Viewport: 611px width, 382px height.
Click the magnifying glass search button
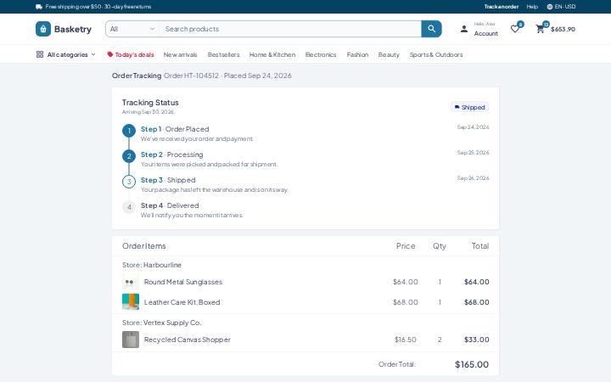(431, 29)
